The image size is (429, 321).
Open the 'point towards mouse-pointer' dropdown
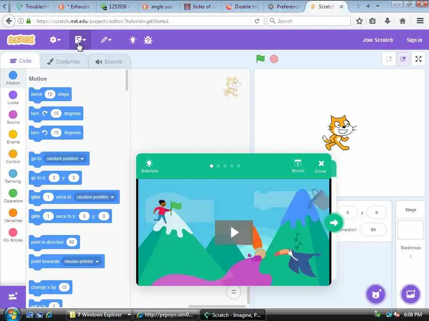82,262
